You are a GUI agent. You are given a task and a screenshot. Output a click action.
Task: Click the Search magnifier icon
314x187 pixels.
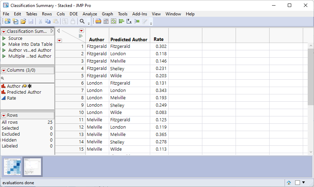point(82,21)
